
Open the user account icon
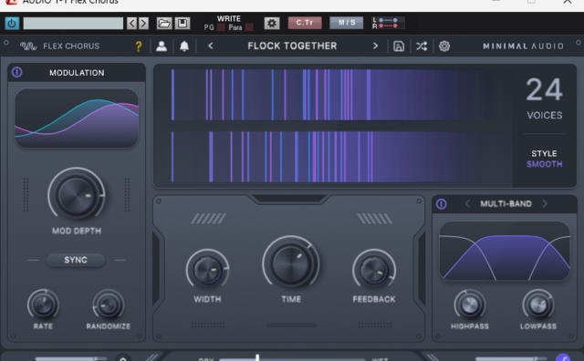point(162,46)
